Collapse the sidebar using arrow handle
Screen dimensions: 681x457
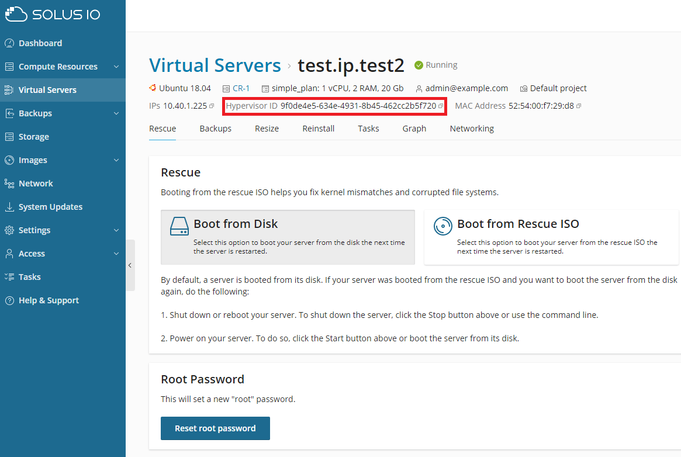(130, 265)
